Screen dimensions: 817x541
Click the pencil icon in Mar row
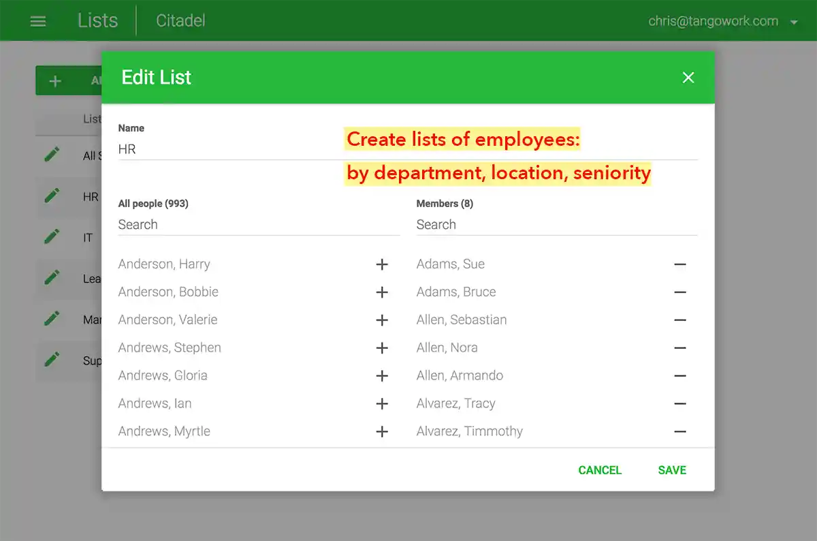[x=52, y=318]
